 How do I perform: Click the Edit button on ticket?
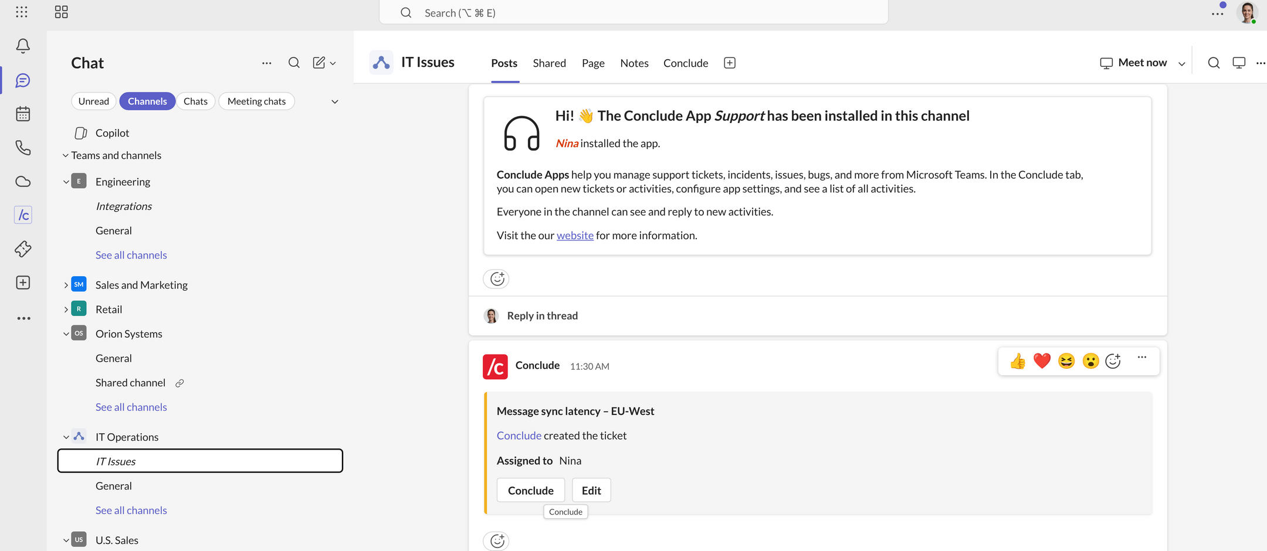click(591, 490)
